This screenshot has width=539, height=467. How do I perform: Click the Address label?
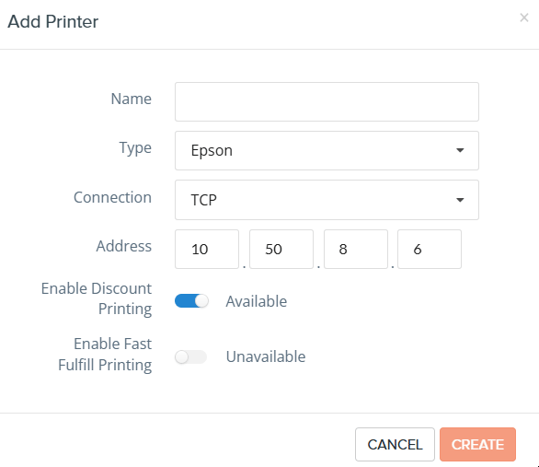tap(124, 246)
